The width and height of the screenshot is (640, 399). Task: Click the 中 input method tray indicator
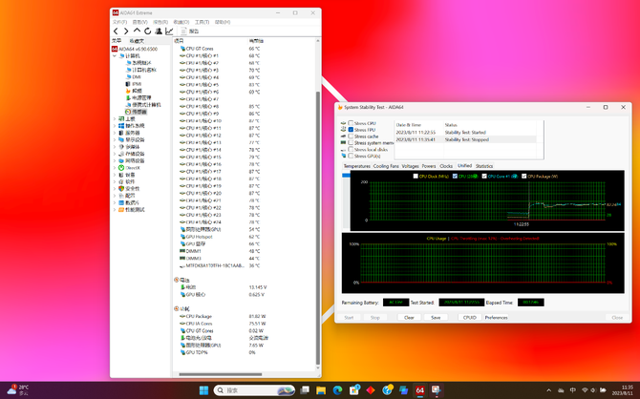(572, 390)
